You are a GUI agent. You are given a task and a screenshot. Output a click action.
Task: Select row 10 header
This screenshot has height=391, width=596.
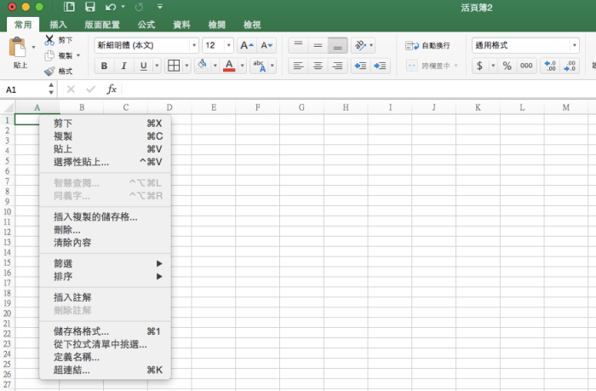click(7, 212)
